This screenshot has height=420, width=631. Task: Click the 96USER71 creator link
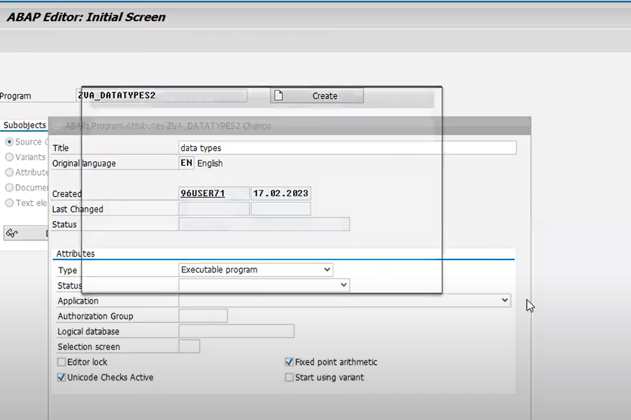203,194
